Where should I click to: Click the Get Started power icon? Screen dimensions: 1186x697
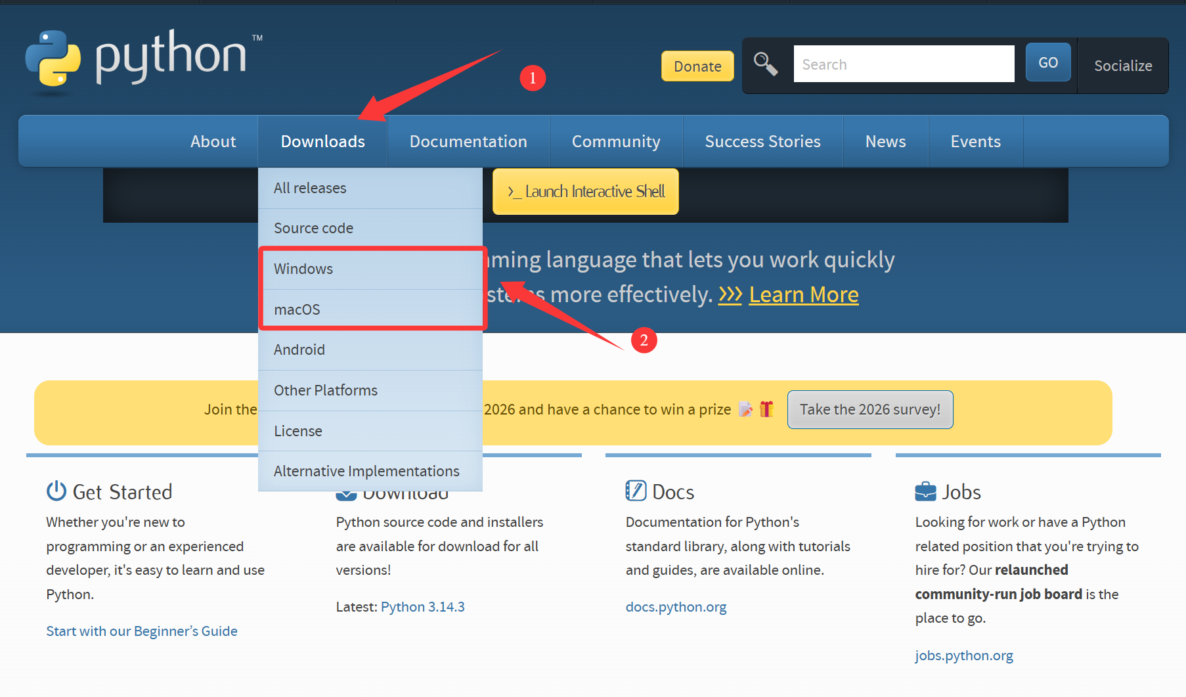coord(56,491)
